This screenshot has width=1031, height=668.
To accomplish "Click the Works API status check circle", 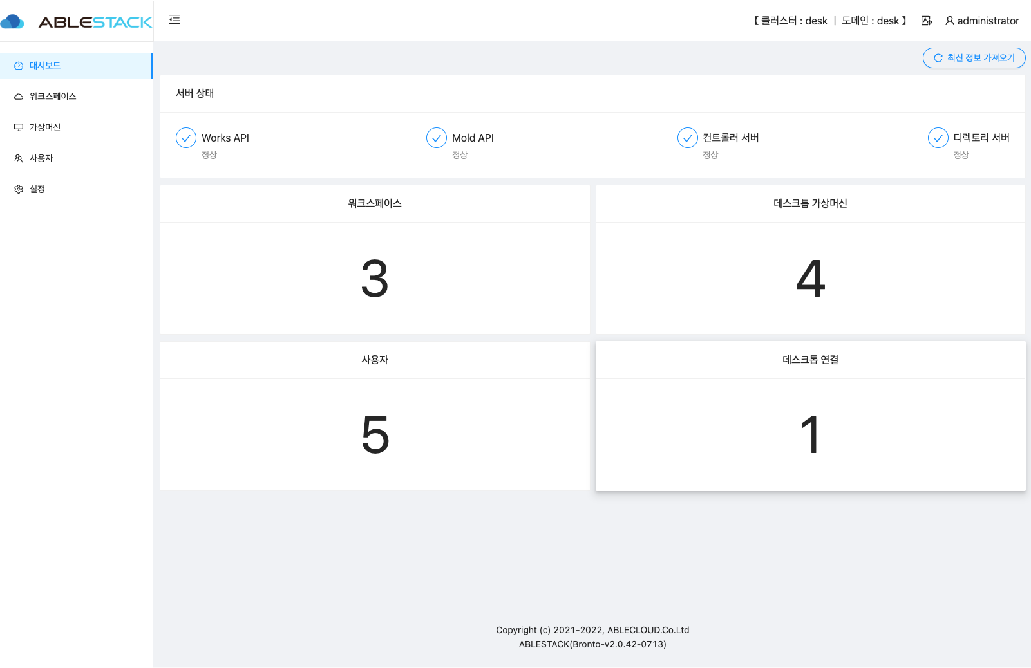I will click(185, 137).
